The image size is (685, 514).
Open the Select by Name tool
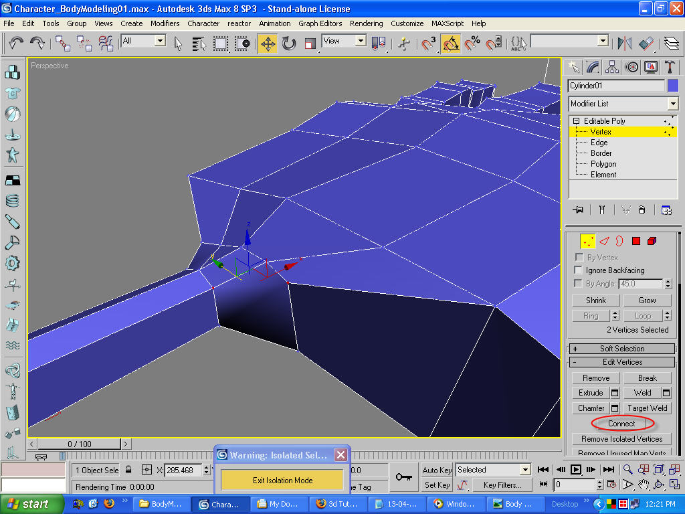click(x=199, y=44)
